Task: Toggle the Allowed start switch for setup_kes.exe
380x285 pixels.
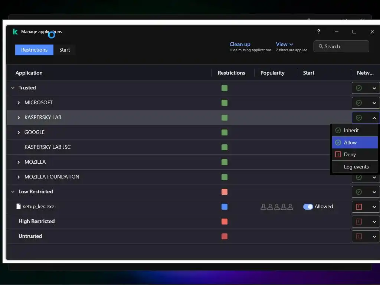Action: (x=308, y=206)
